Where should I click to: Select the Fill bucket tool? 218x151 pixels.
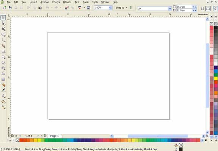coord(3,101)
